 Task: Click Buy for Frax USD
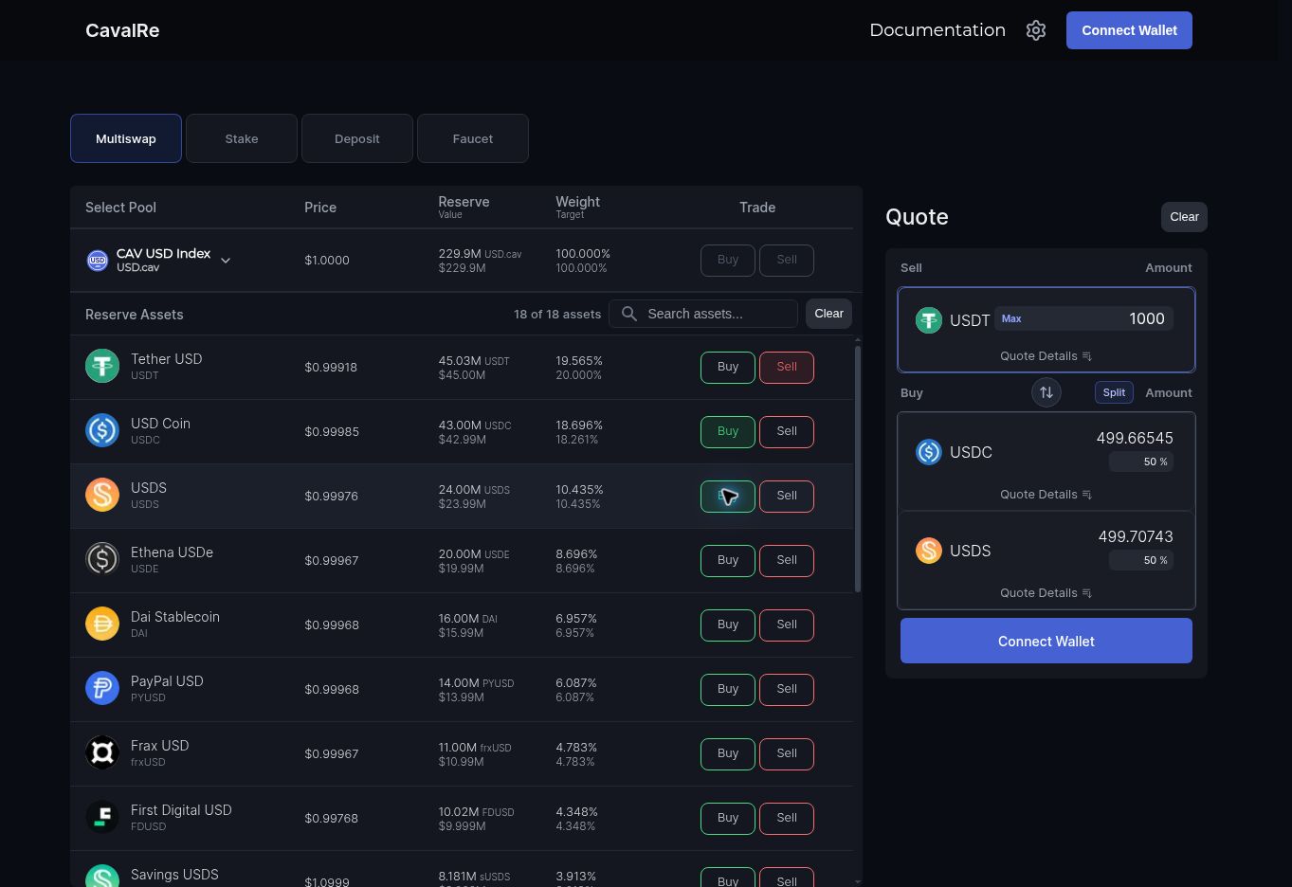click(728, 753)
